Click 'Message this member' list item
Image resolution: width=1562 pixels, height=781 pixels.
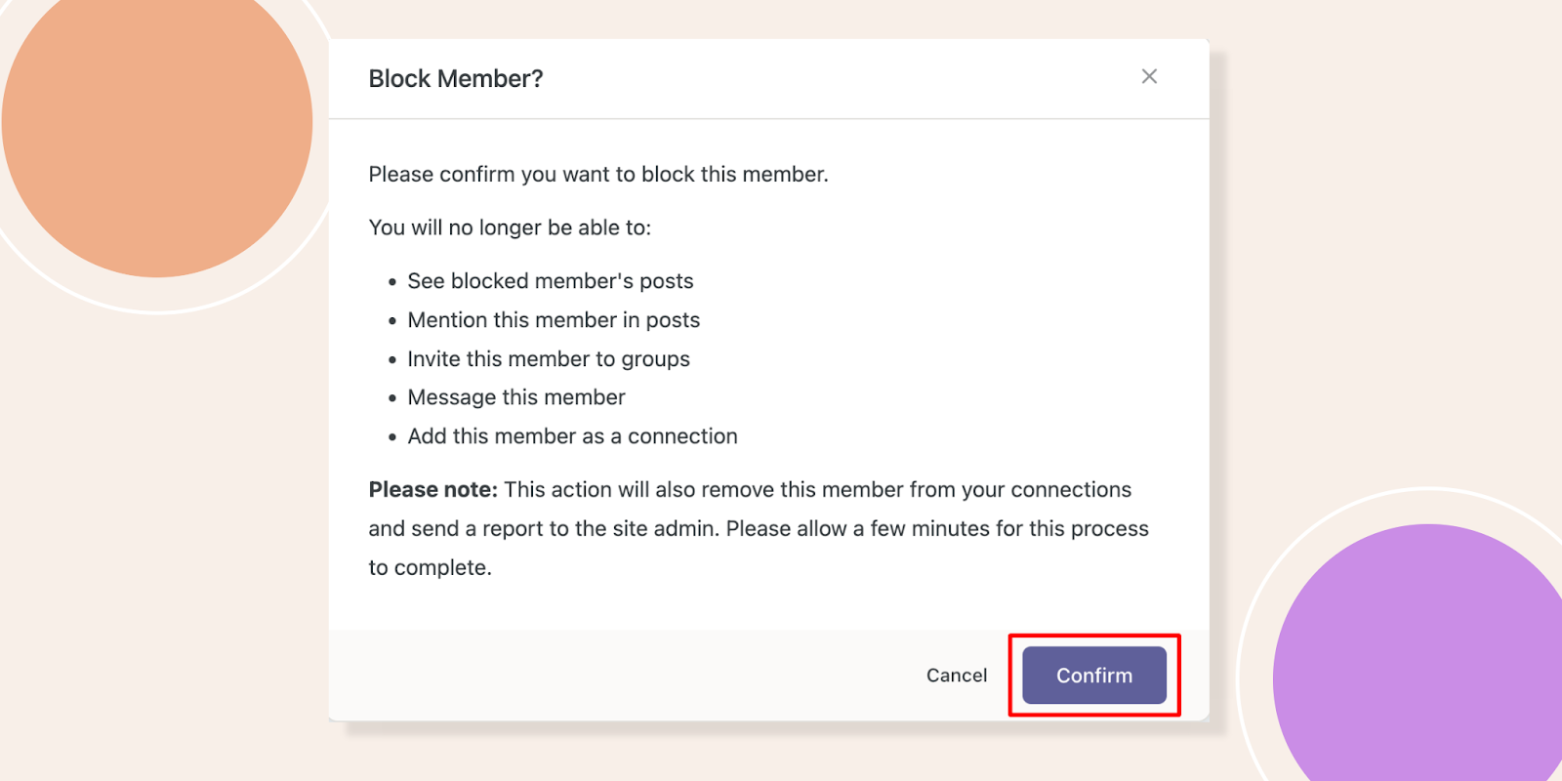(516, 397)
